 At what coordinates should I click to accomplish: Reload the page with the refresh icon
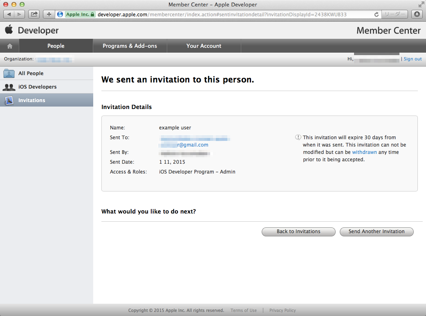(x=376, y=14)
